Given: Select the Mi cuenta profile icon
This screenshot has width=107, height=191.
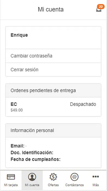Looking at the screenshot, I should click(32, 177).
